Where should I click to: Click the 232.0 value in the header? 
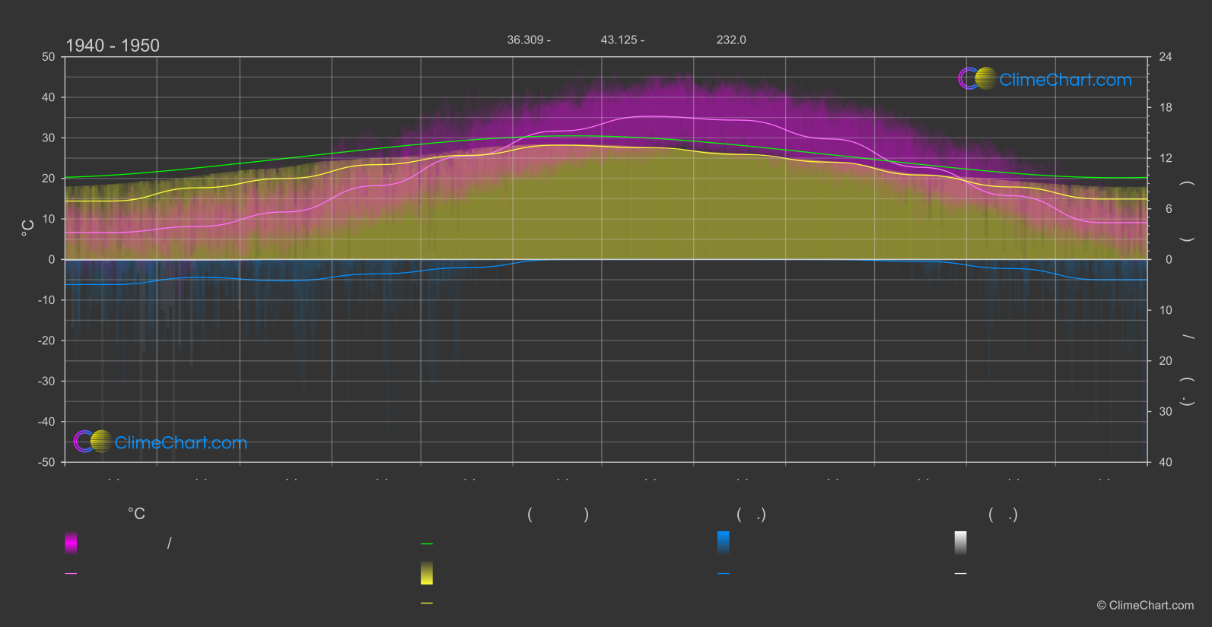click(x=731, y=40)
